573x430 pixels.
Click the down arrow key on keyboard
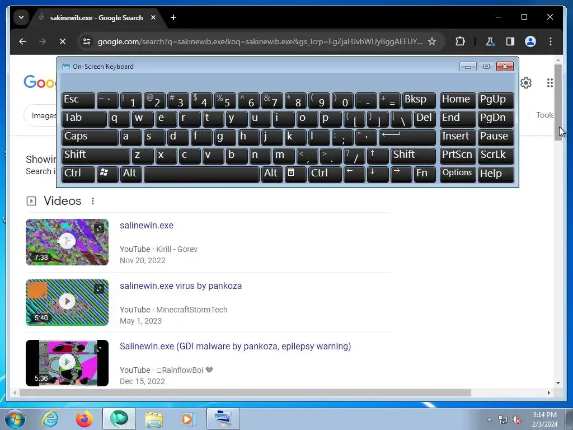pyautogui.click(x=377, y=174)
